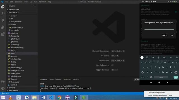The width and height of the screenshot is (179, 100).
Task: Tap the shift key on phone keyboard
Action: click(x=142, y=72)
